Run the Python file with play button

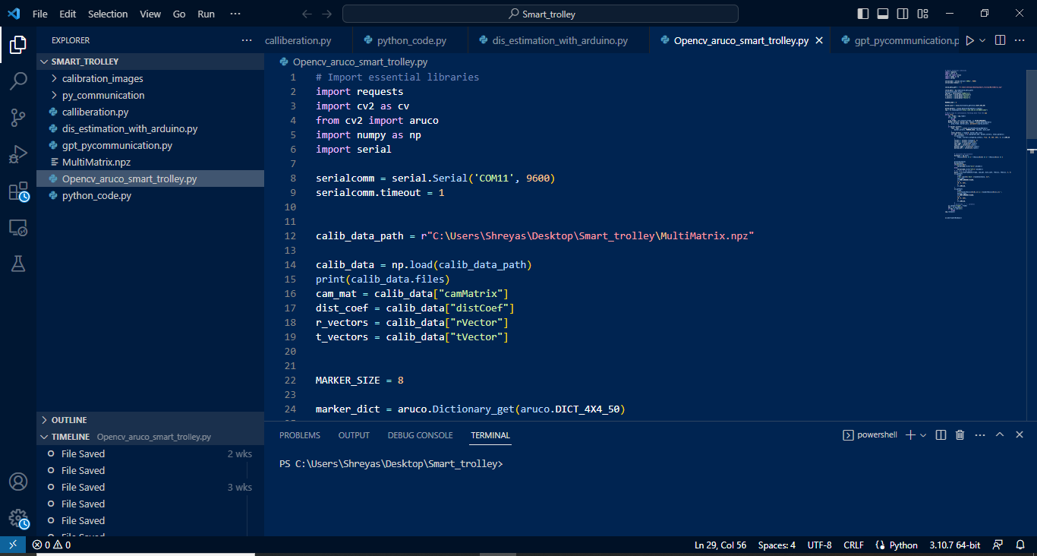[969, 40]
